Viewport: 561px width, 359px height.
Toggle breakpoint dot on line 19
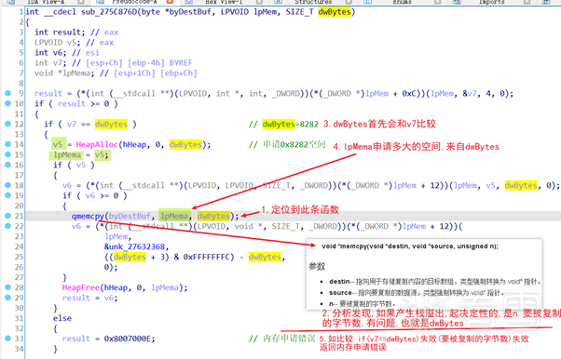click(7, 195)
